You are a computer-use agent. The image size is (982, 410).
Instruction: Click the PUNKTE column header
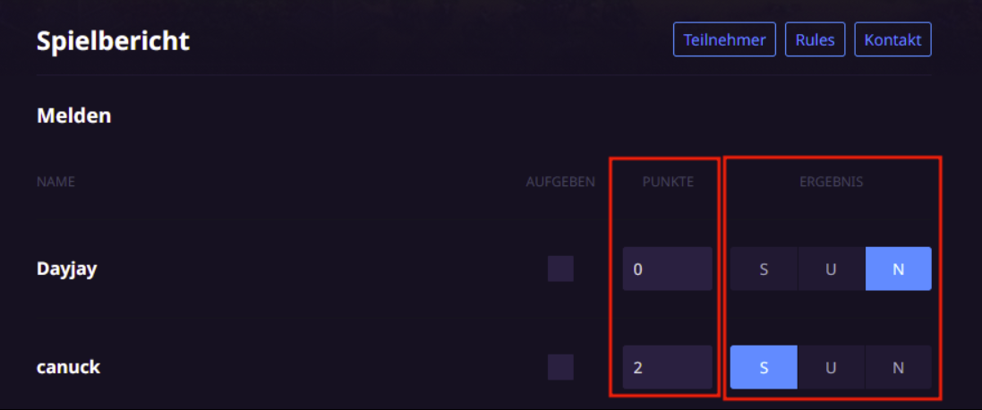pos(668,182)
